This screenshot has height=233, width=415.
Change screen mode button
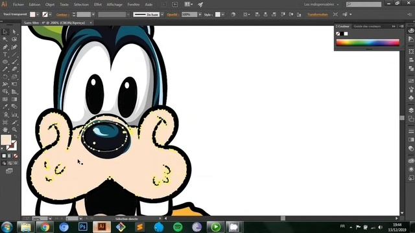[x=9, y=171]
